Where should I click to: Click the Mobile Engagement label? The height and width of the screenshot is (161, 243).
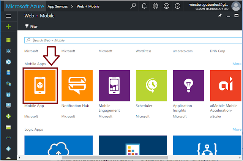pos(109,108)
